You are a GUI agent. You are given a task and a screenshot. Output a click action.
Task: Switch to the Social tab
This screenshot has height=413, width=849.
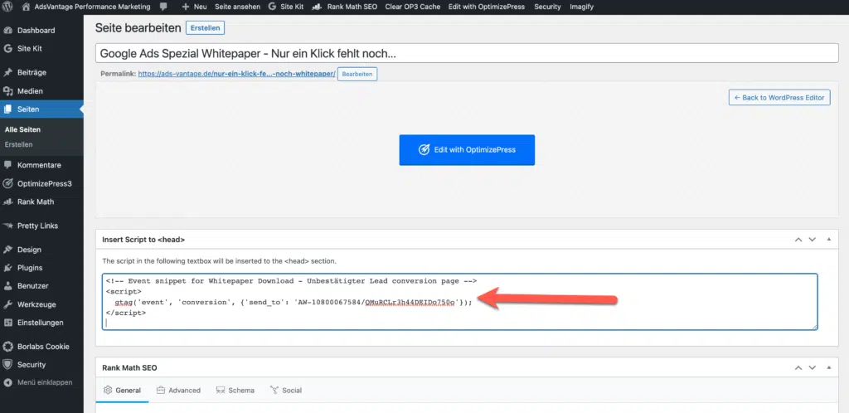tap(286, 391)
